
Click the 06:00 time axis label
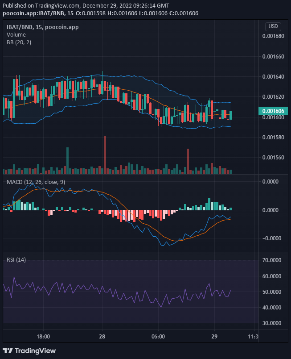point(158,337)
